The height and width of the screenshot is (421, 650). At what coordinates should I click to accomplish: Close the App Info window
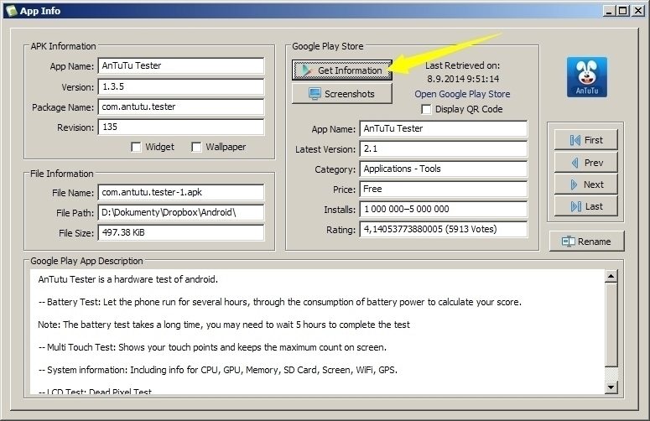638,11
